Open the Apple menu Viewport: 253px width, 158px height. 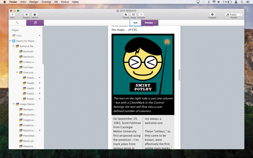pyautogui.click(x=5, y=2)
